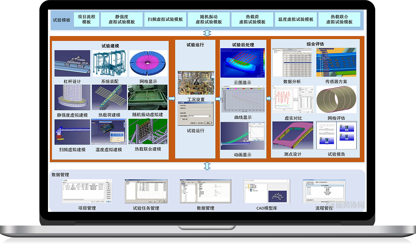Switch to 随机振动虚拟试验模板 tab
Image resolution: width=416 pixels, height=244 pixels.
click(x=209, y=19)
